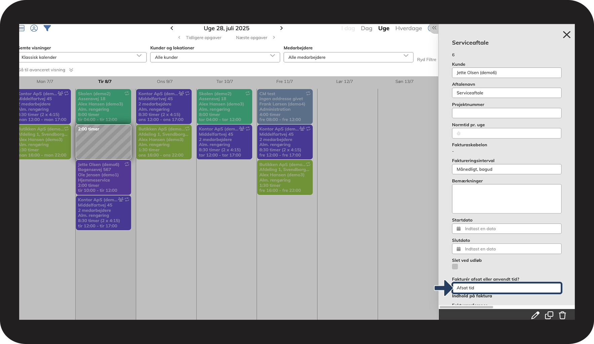Open the Kunde field Jette Olsen (demo6)
Image resolution: width=594 pixels, height=344 pixels.
click(x=507, y=73)
